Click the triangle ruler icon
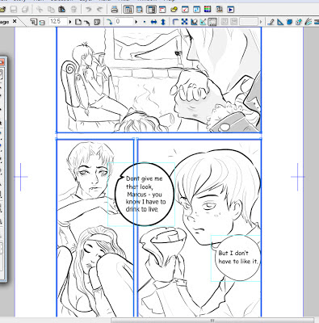 click(x=280, y=22)
